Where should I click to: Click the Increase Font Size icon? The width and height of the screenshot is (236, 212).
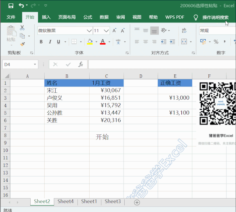114,31
